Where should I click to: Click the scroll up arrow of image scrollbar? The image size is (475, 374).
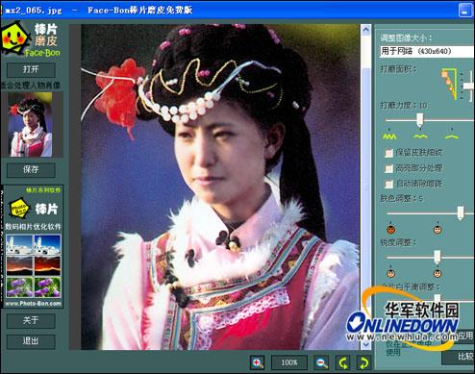click(365, 30)
